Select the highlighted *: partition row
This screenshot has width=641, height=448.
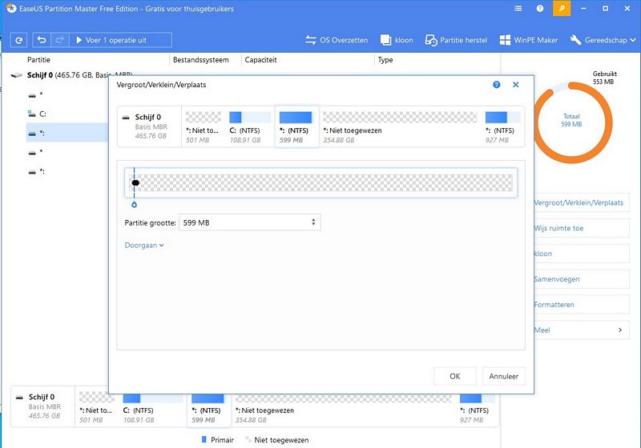(x=67, y=133)
